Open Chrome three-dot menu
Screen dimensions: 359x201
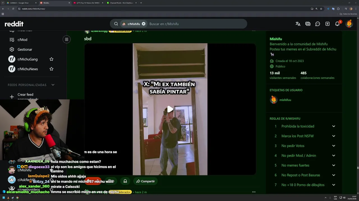(x=356, y=9)
